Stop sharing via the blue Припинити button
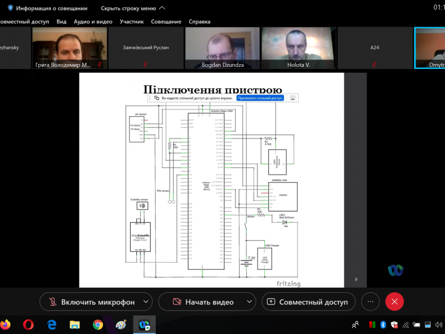 pyautogui.click(x=260, y=98)
